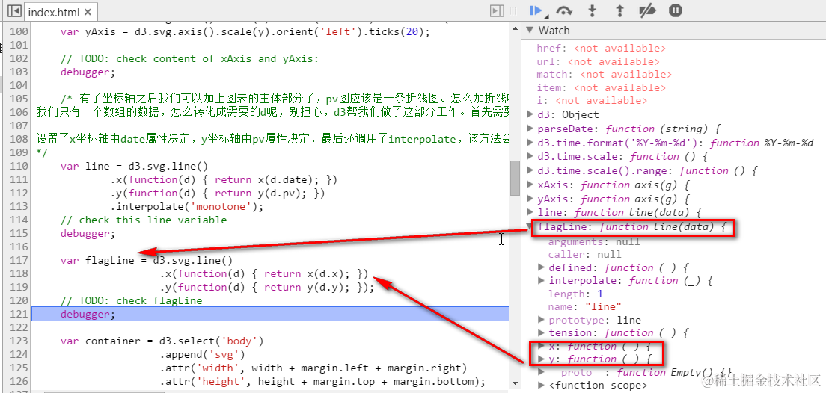Expand the y: function property
The height and width of the screenshot is (393, 826).
541,359
